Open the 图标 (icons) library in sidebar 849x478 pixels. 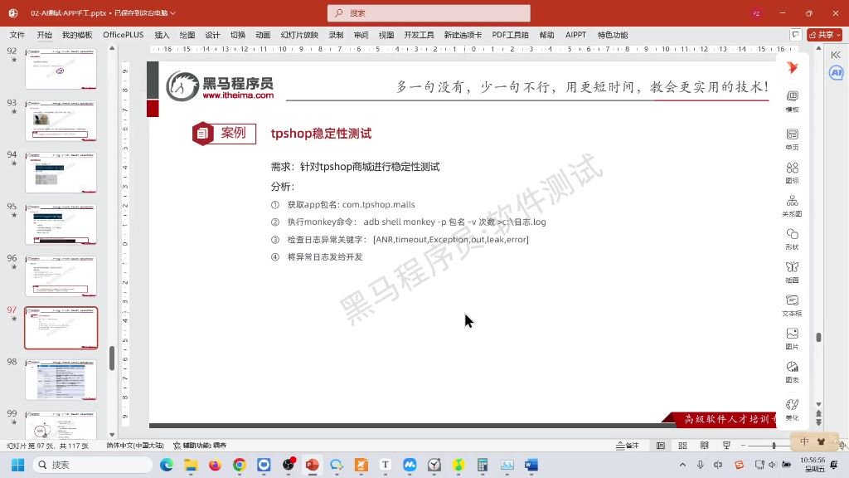point(792,173)
